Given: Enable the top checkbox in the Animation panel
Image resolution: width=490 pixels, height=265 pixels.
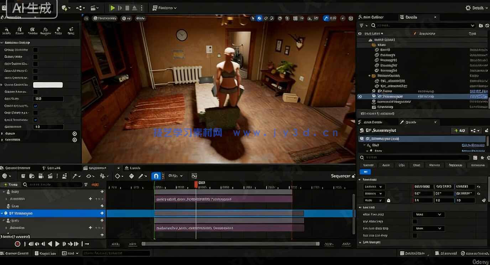Looking at the screenshot, I should [x=35, y=50].
